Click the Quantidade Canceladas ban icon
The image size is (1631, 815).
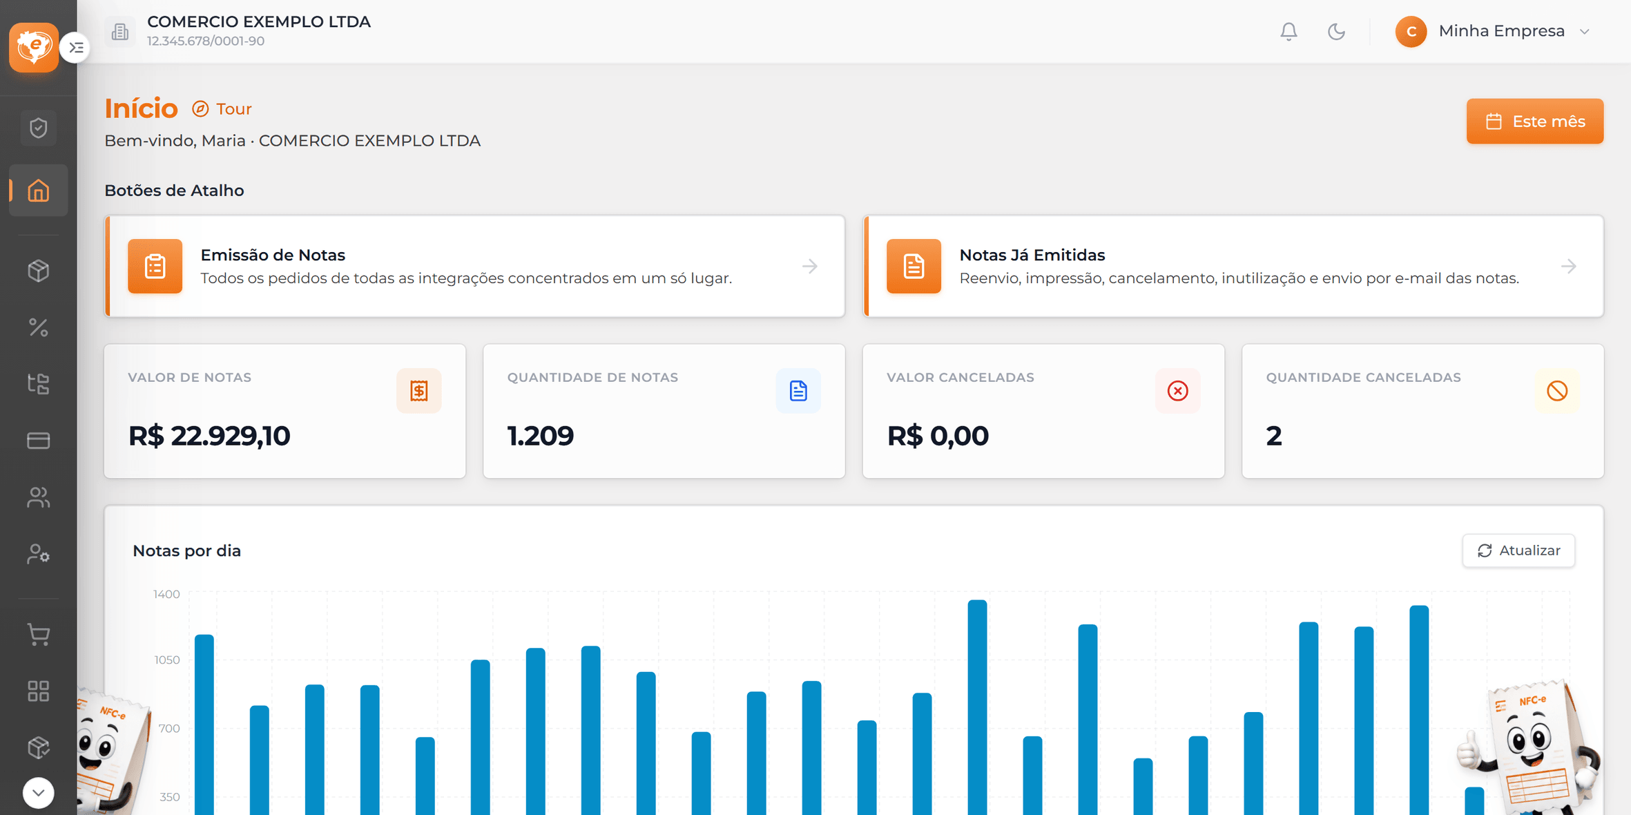point(1557,391)
